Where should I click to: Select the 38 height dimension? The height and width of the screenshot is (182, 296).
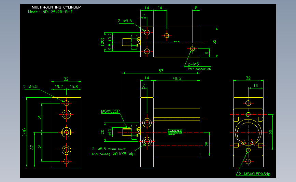(x=270, y=132)
